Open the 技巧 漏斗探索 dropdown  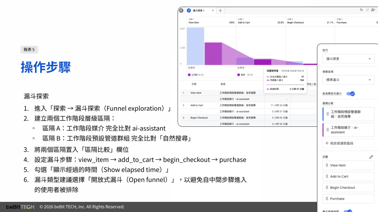tap(348, 59)
